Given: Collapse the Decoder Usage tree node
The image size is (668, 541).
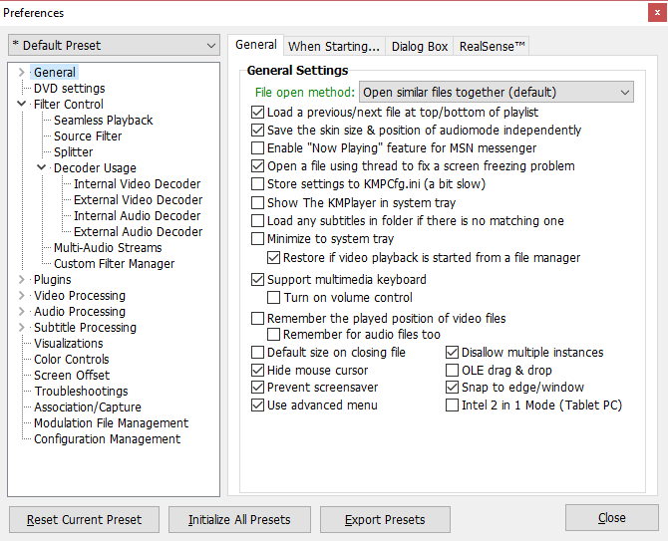Looking at the screenshot, I should [42, 168].
